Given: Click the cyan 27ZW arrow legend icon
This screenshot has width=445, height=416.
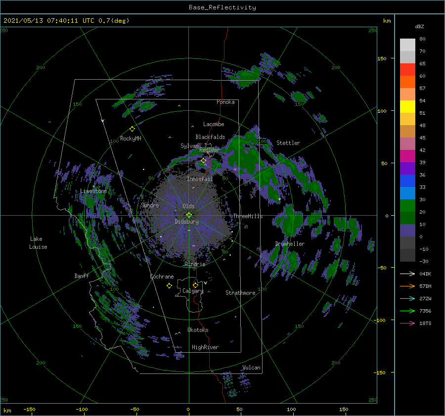Looking at the screenshot, I should pyautogui.click(x=407, y=298).
